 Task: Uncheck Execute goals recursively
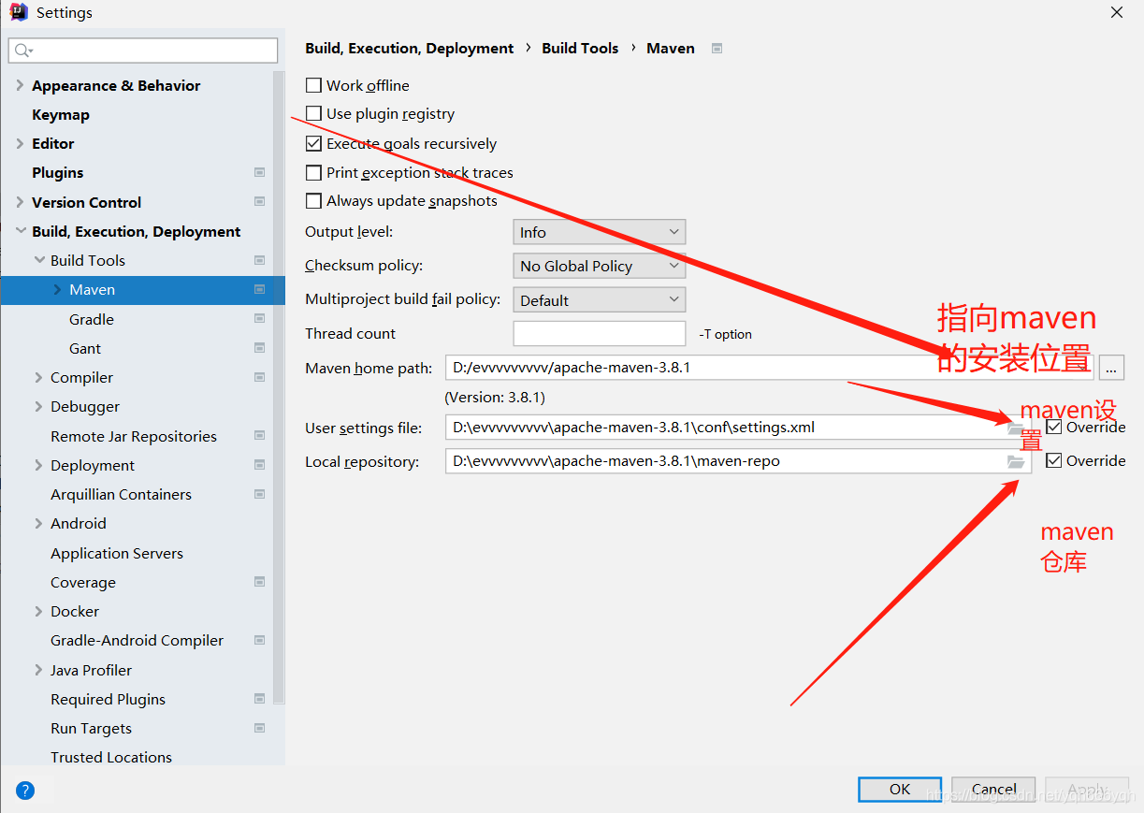click(x=313, y=144)
